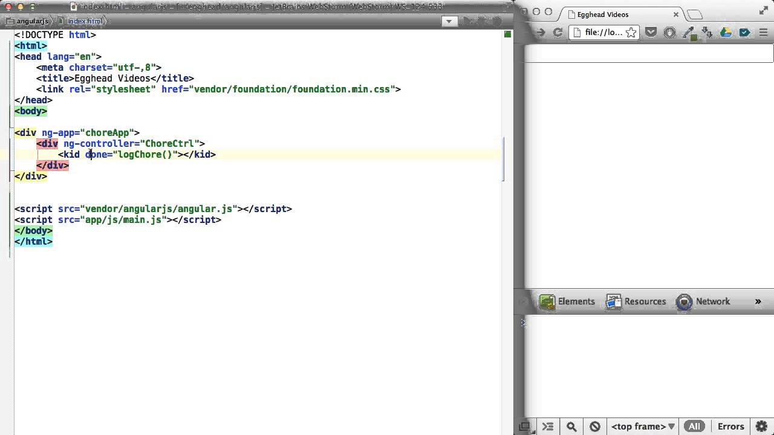Toggle Chrome fullscreen arrows icon

(x=764, y=10)
